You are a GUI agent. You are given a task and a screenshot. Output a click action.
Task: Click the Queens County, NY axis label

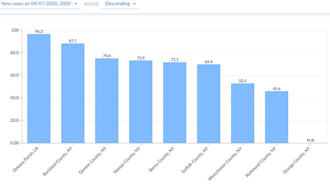93,160
